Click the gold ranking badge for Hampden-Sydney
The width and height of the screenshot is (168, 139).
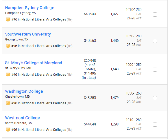point(8,19)
